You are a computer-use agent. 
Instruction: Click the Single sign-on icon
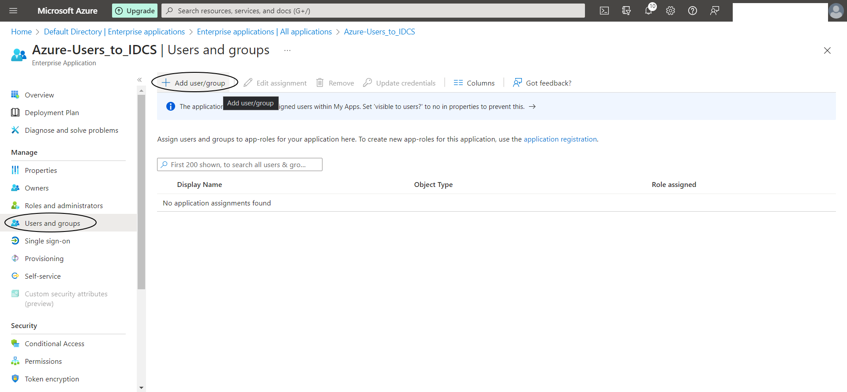pos(15,241)
